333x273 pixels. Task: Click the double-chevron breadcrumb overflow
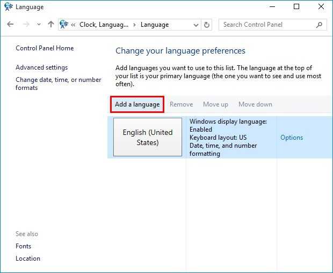pos(73,25)
